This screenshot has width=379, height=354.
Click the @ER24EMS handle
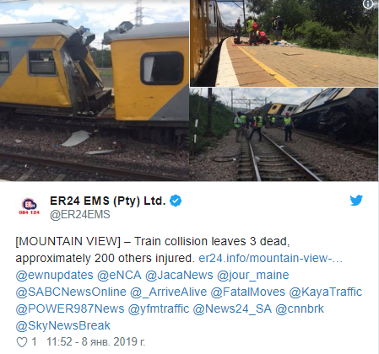(80, 215)
